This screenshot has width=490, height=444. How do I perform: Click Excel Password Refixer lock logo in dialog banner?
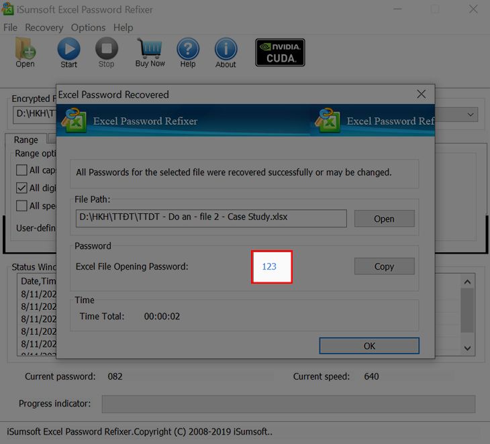click(73, 121)
